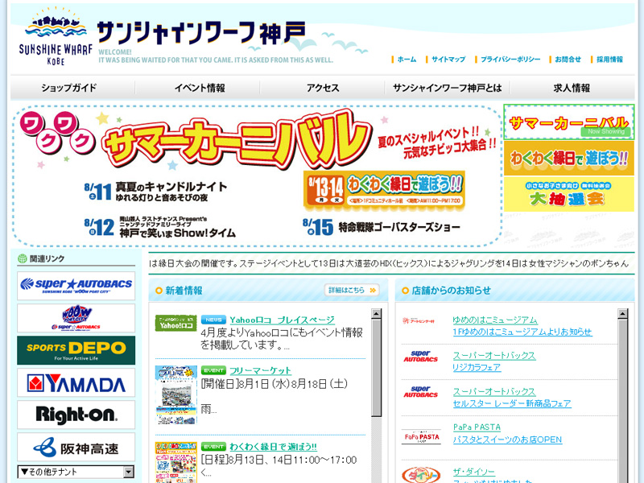The width and height of the screenshot is (644, 483).
Task: Open the ザ・ダイソー link
Action: pos(473,472)
